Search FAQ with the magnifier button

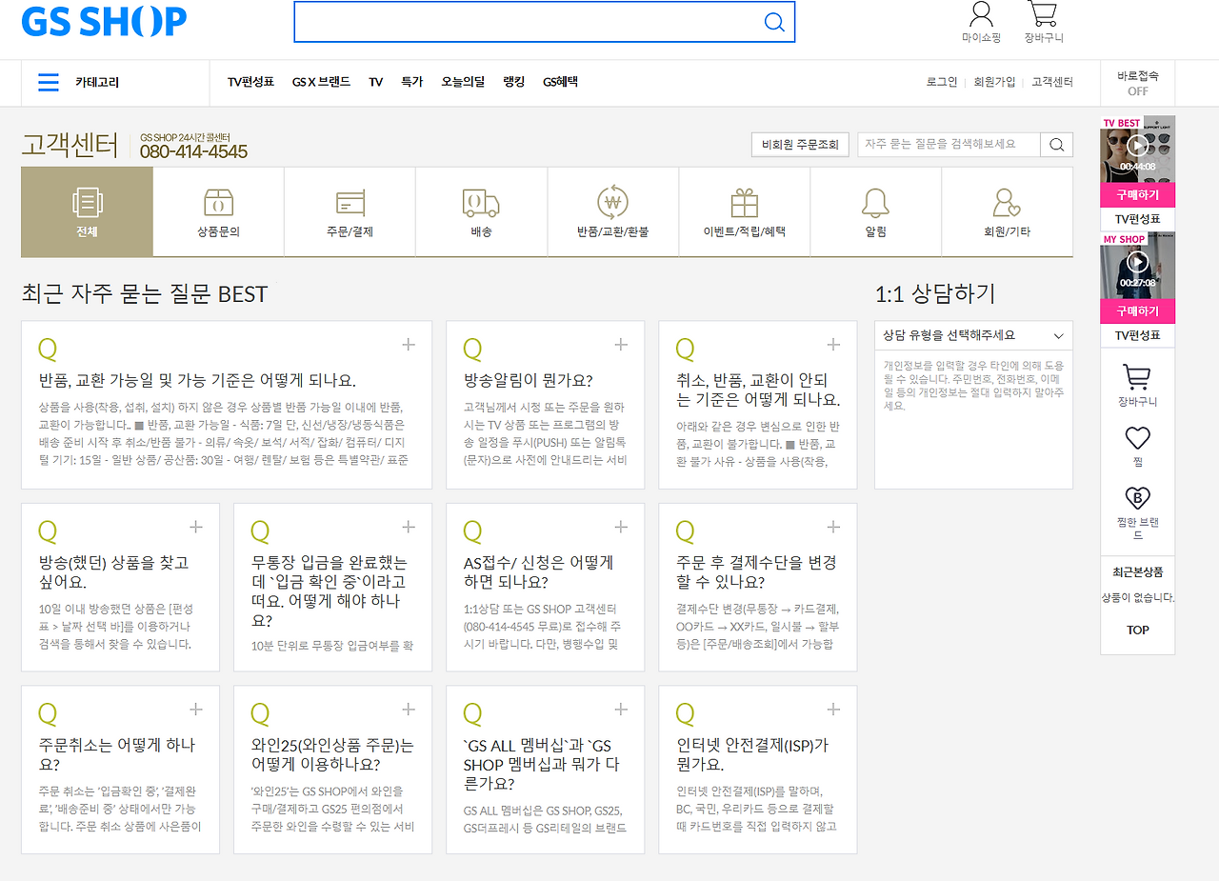click(x=1057, y=145)
